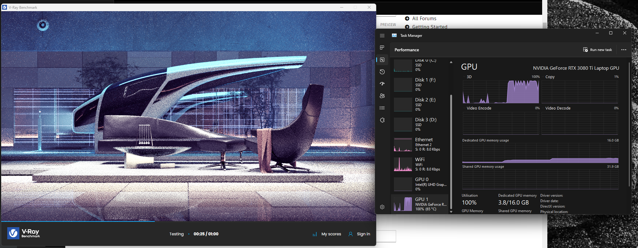Viewport: 638px width, 248px height.
Task: Maximize the Task Manager window
Action: 611,33
